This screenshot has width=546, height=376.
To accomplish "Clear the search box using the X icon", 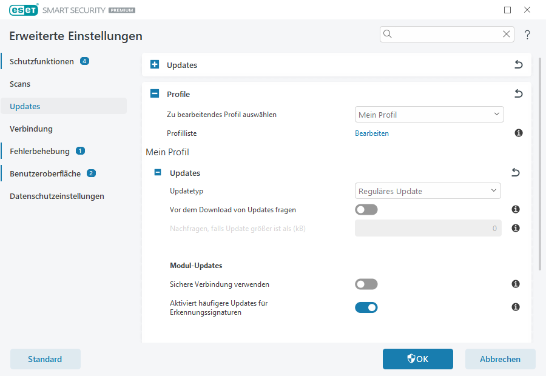I will click(x=506, y=34).
